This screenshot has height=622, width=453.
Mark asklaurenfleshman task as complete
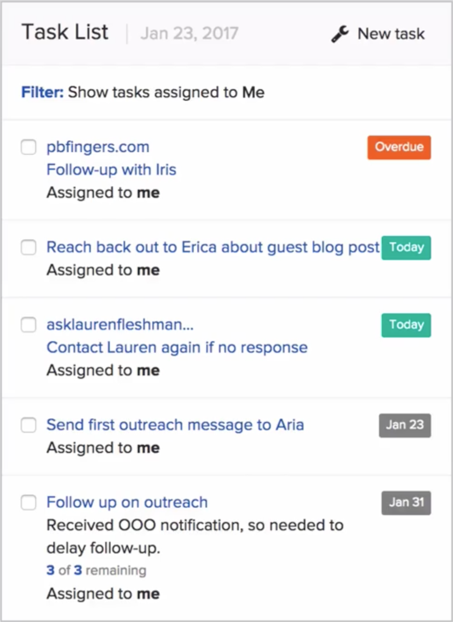click(x=28, y=325)
